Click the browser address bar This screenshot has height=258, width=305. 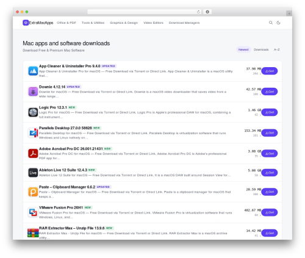[x=145, y=12]
